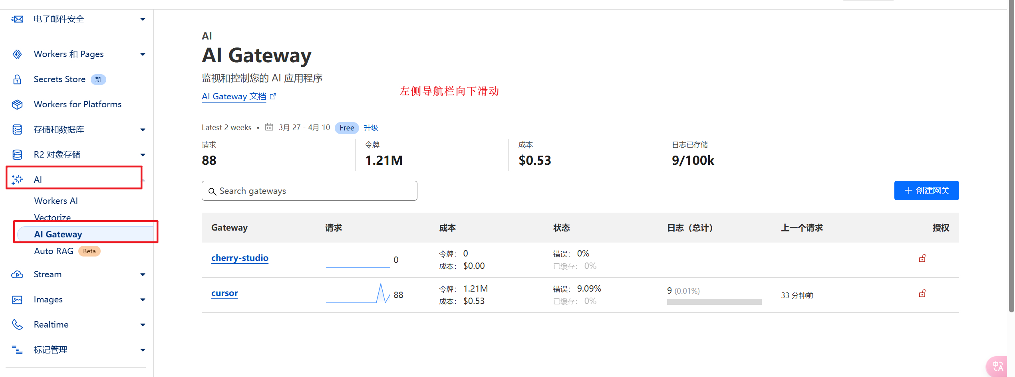Expand the 电子邮件安全 menu arrow
This screenshot has width=1015, height=377.
[143, 19]
